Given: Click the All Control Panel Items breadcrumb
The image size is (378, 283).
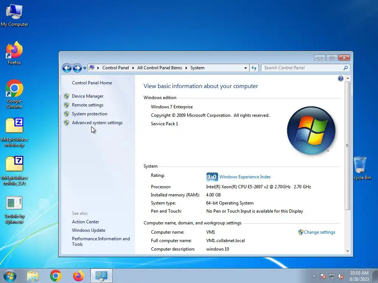Looking at the screenshot, I should pos(159,68).
